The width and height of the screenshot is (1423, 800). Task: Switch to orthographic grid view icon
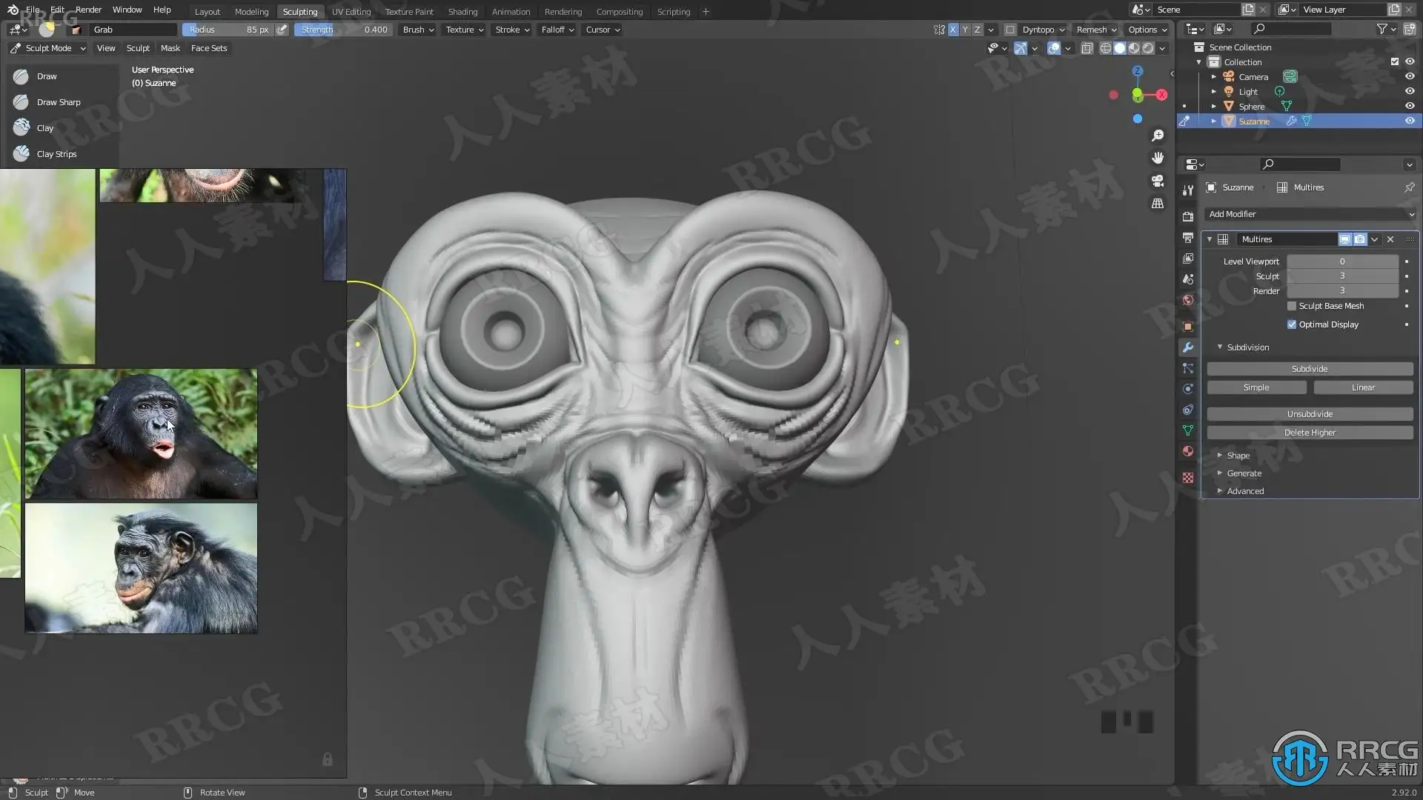1157,203
